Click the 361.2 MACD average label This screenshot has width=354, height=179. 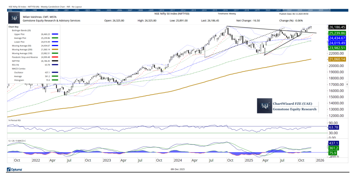(x=333, y=148)
